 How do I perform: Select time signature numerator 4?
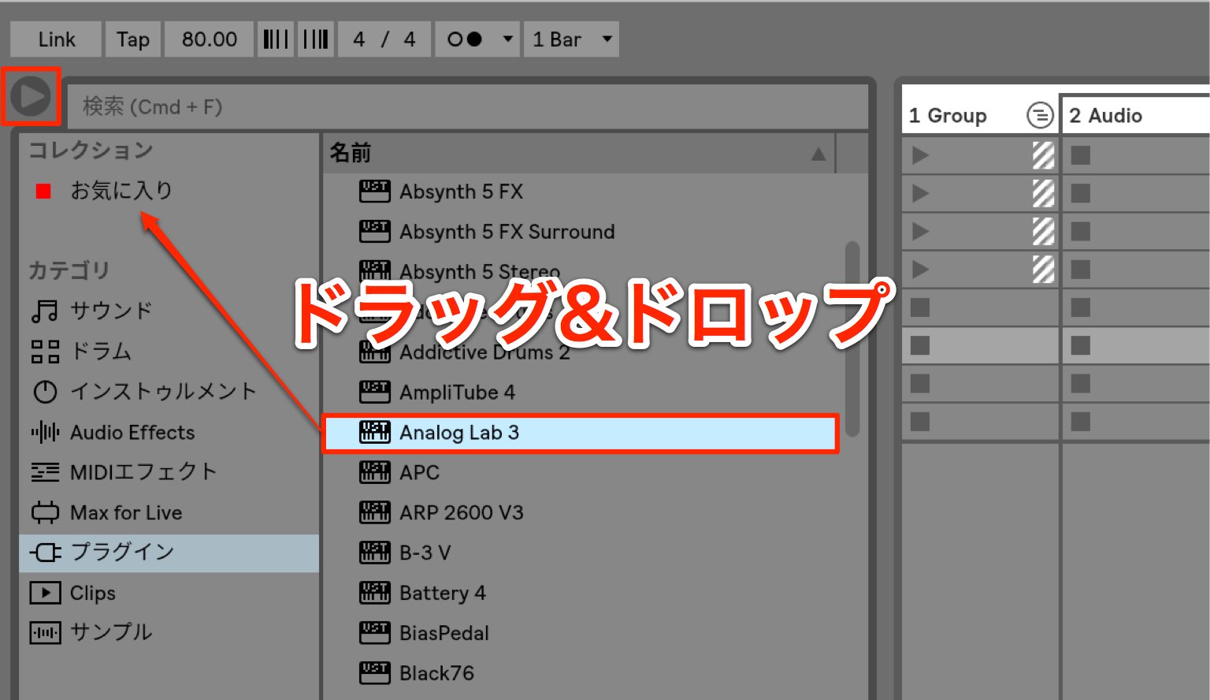point(359,39)
